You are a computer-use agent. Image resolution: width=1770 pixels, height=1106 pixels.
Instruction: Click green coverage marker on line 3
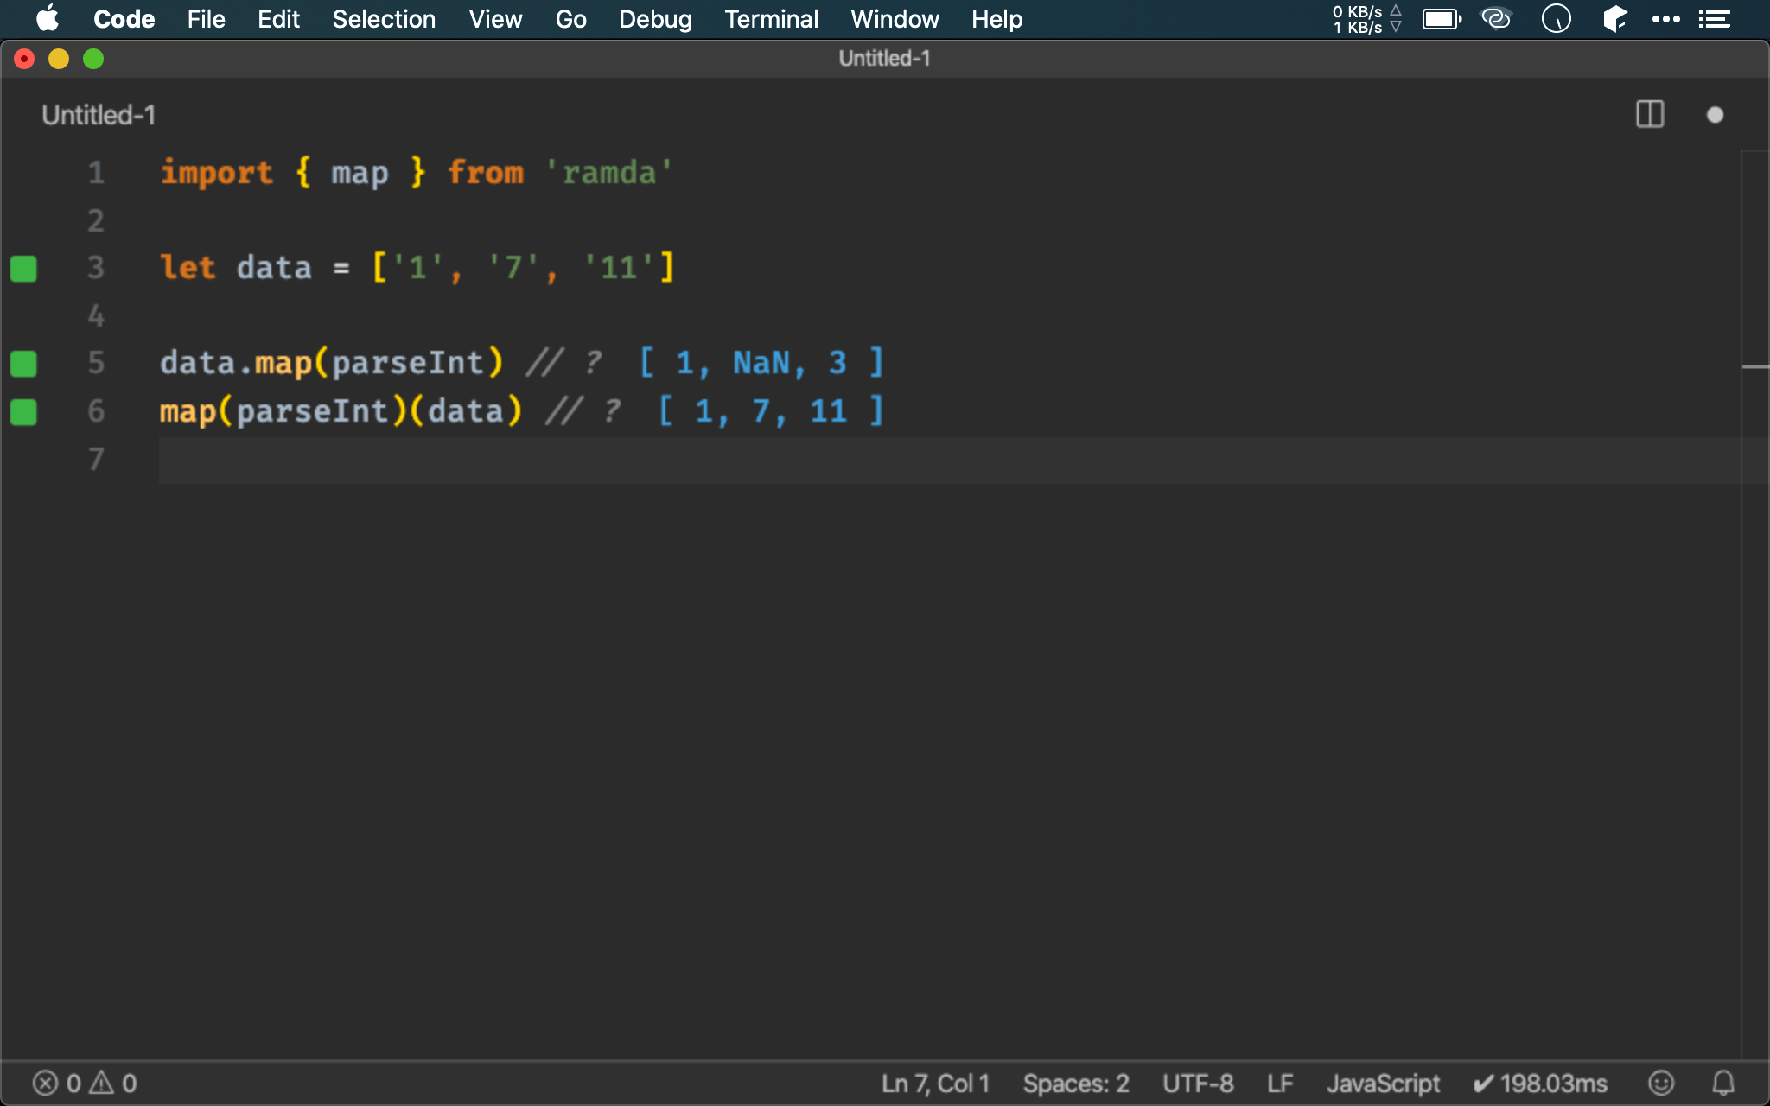coord(23,269)
